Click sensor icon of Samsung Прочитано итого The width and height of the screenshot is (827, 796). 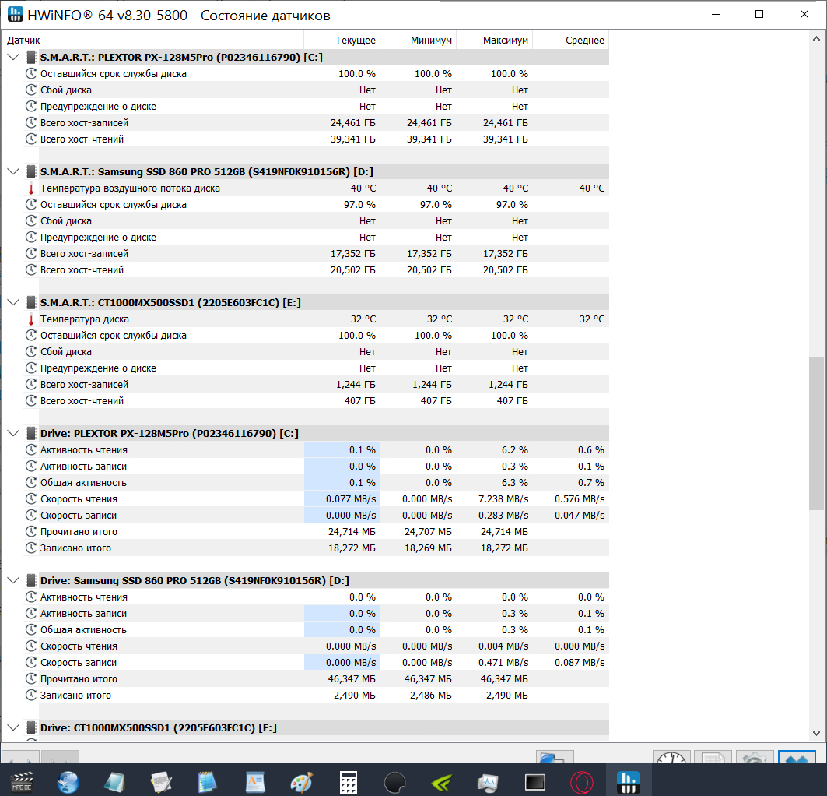click(x=31, y=679)
